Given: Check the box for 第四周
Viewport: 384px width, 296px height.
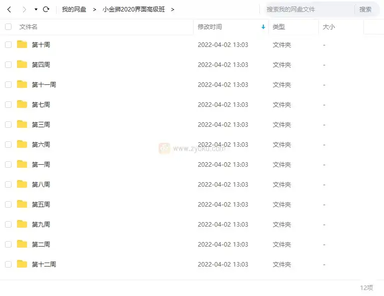Looking at the screenshot, I should (x=9, y=65).
